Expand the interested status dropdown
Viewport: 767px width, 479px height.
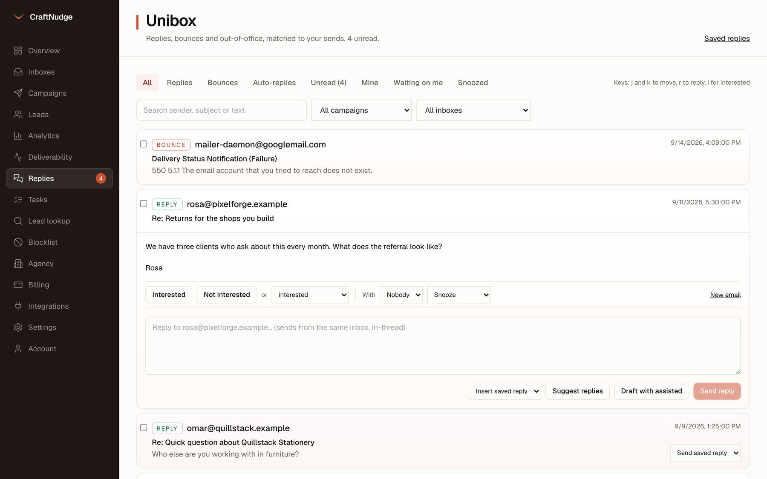(310, 295)
